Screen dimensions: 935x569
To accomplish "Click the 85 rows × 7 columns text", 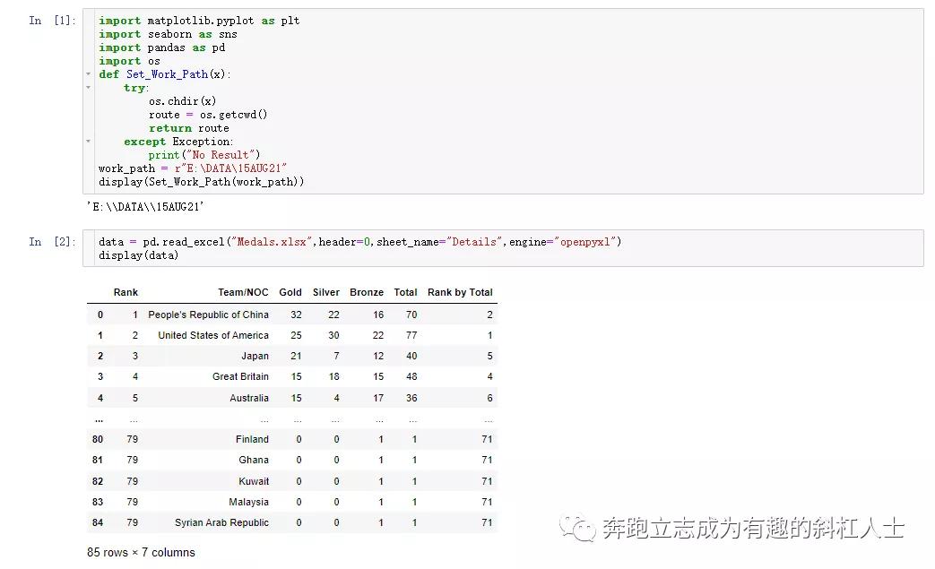I will click(141, 553).
